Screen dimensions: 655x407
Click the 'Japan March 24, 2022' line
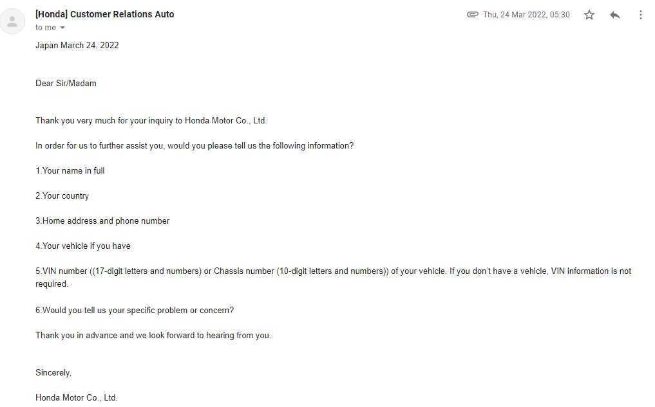click(x=77, y=46)
